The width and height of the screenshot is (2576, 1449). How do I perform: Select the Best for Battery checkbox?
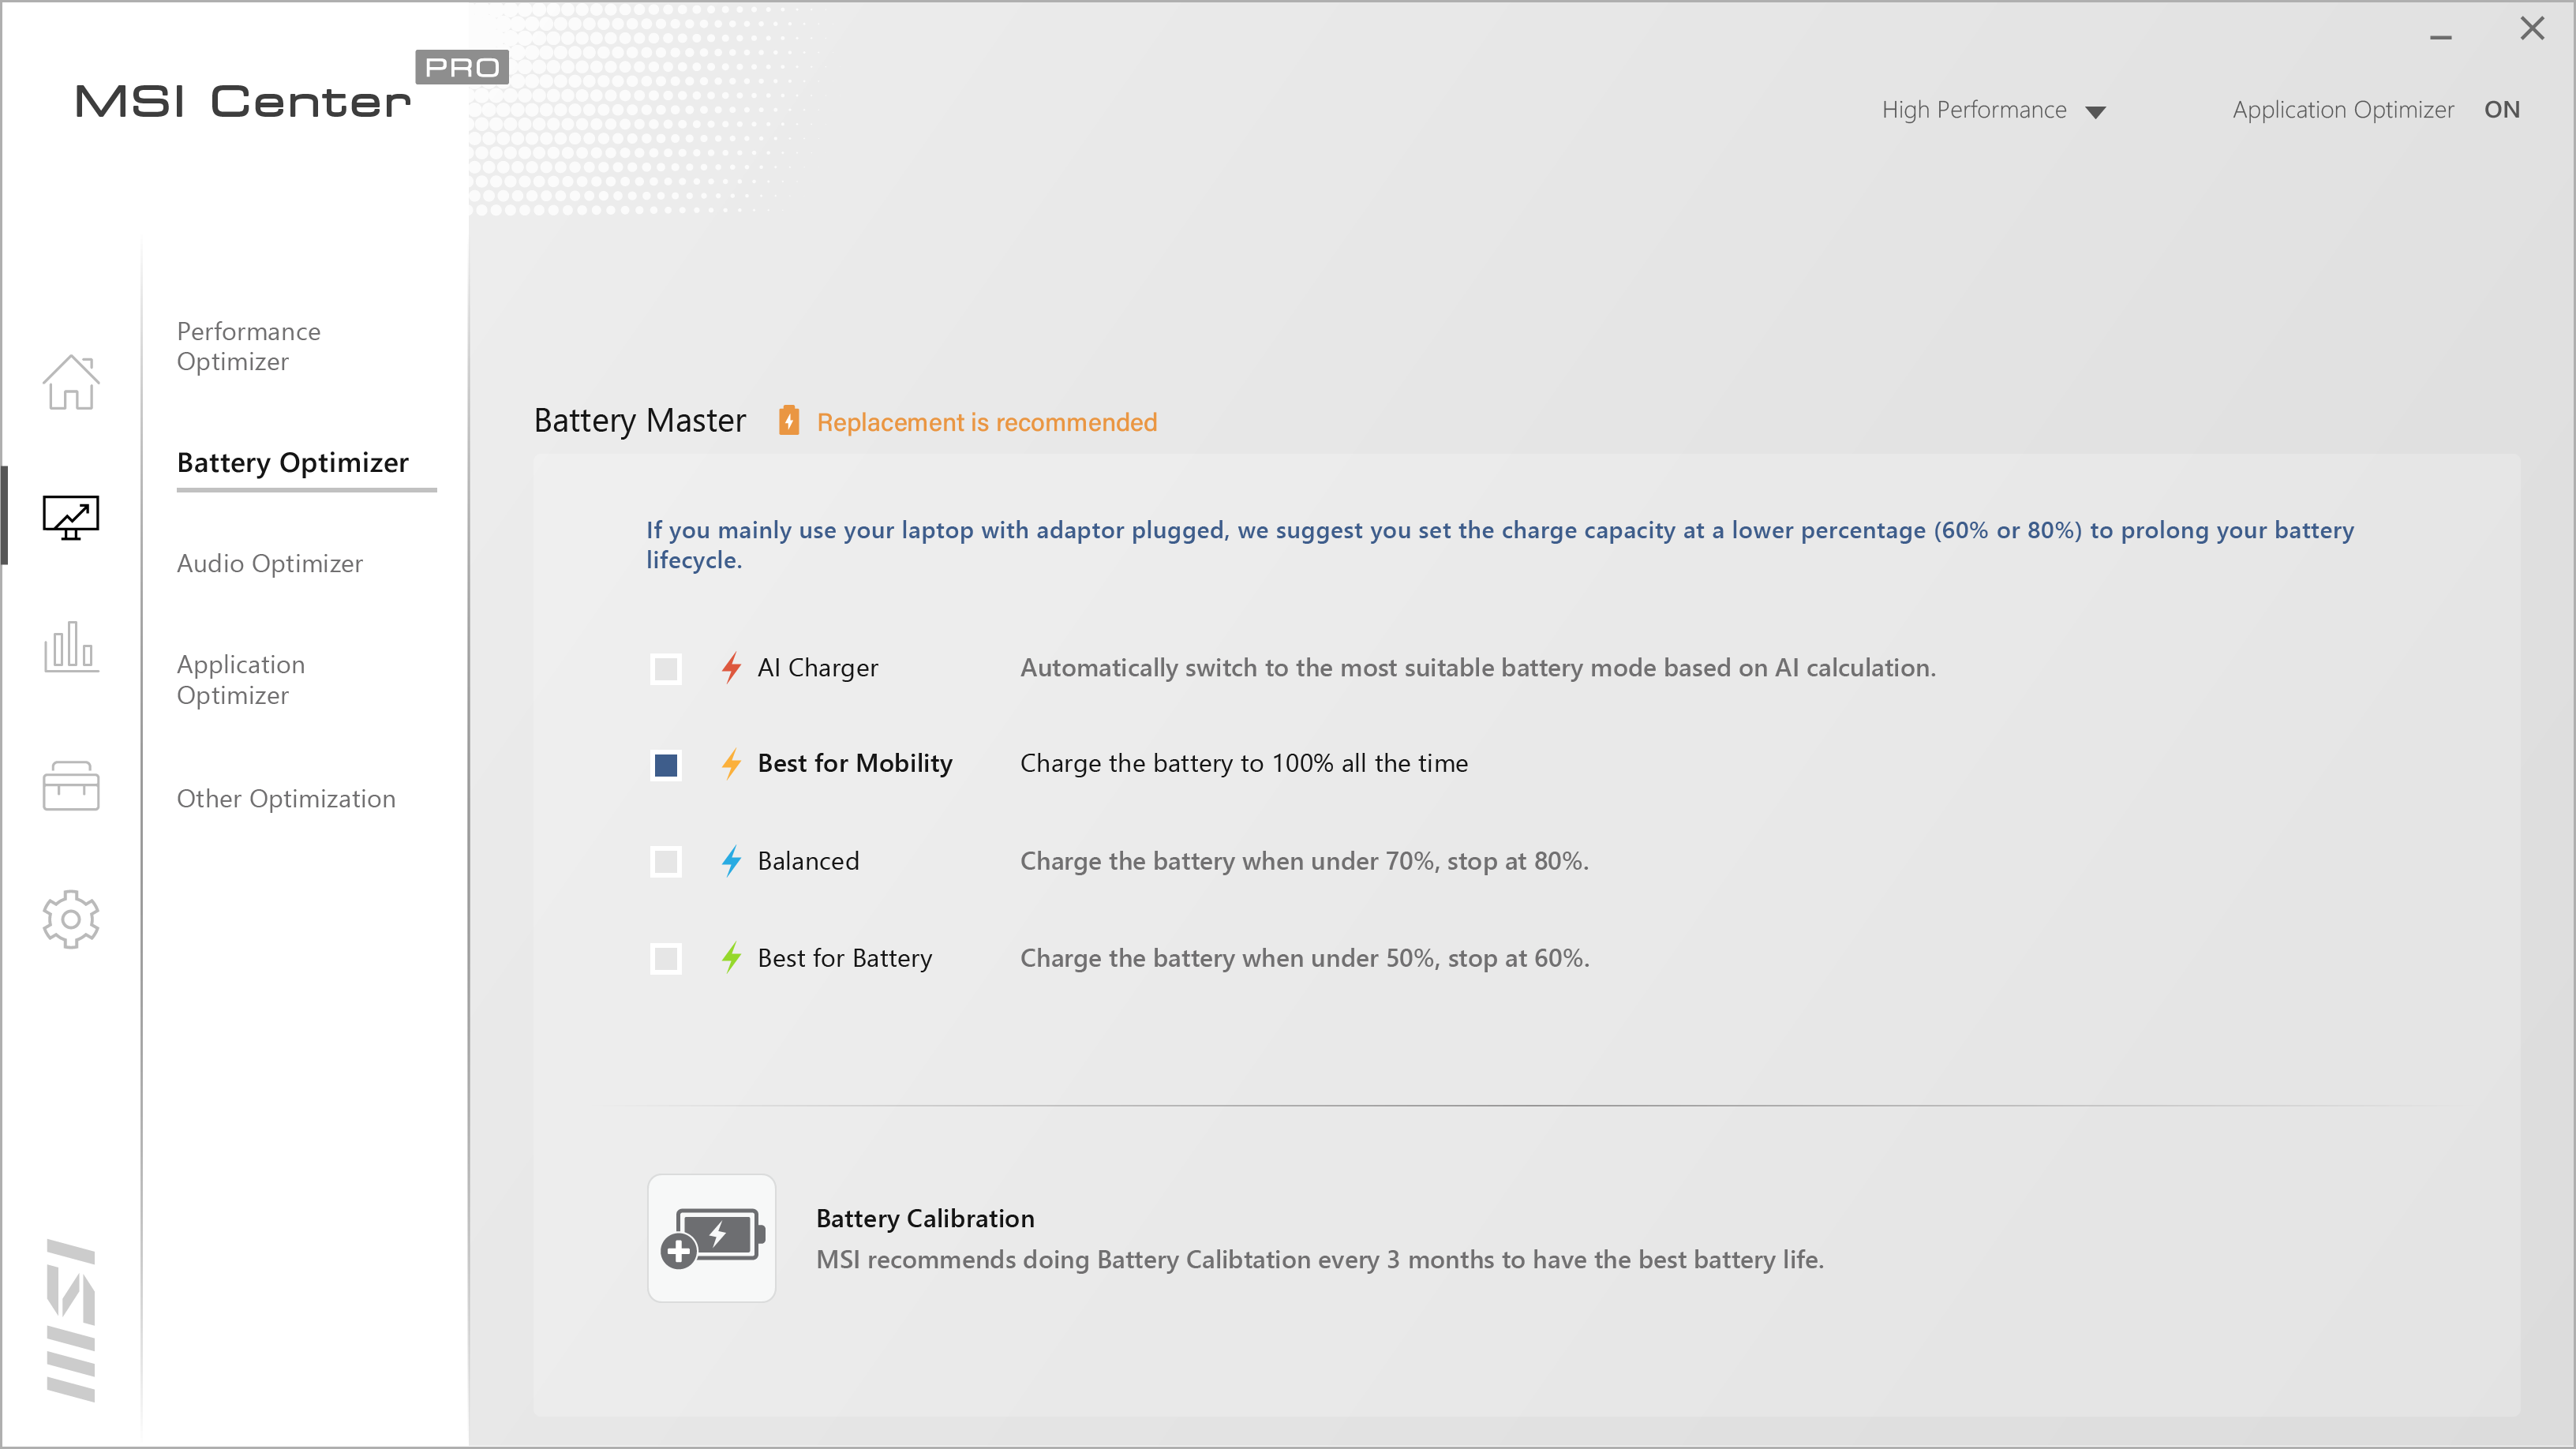665,958
